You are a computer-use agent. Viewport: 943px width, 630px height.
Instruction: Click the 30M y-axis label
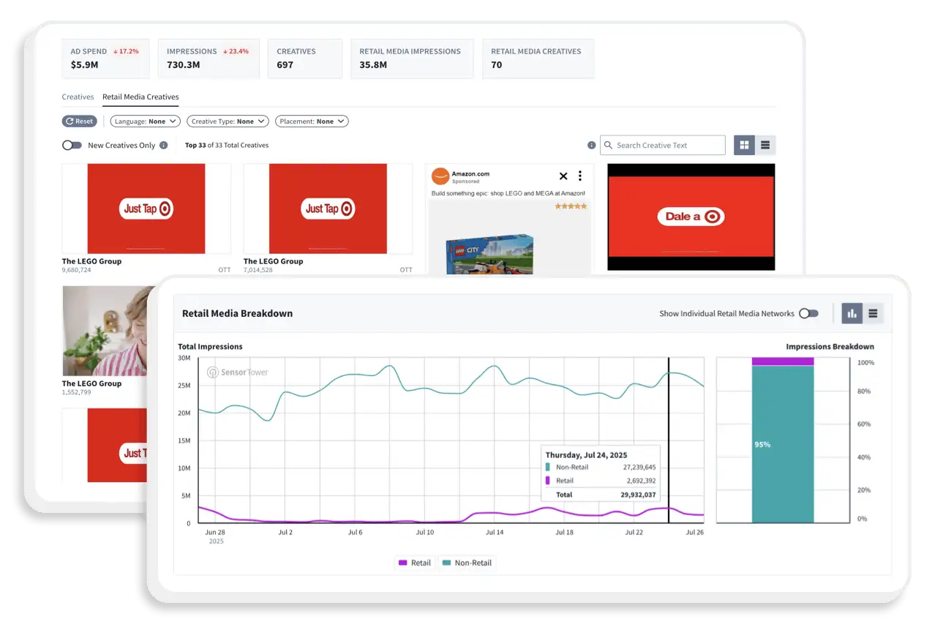pyautogui.click(x=184, y=359)
